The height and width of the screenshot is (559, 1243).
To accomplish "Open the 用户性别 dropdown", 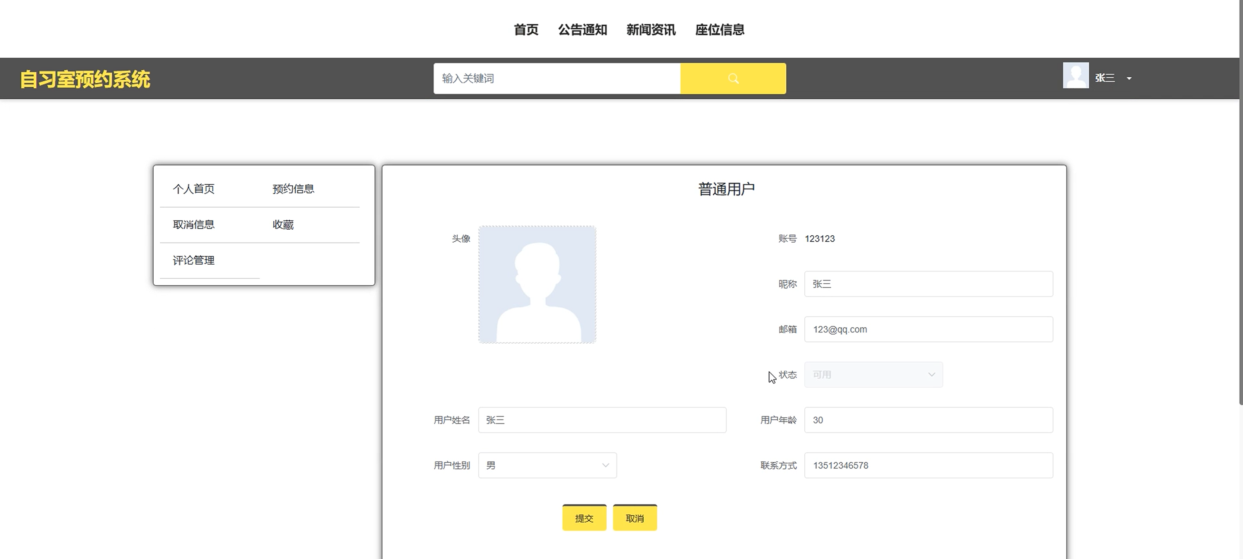I will click(x=547, y=465).
